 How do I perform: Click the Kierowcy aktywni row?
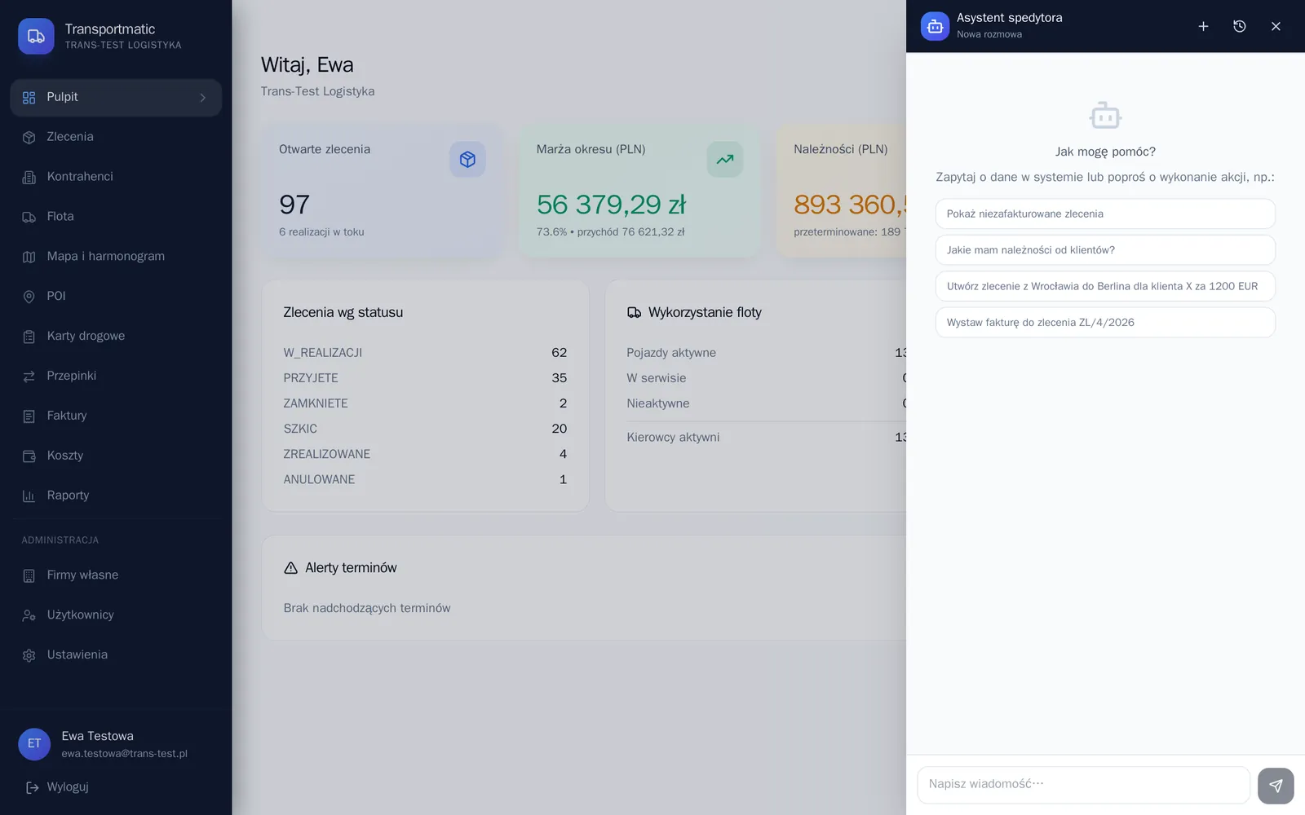766,438
